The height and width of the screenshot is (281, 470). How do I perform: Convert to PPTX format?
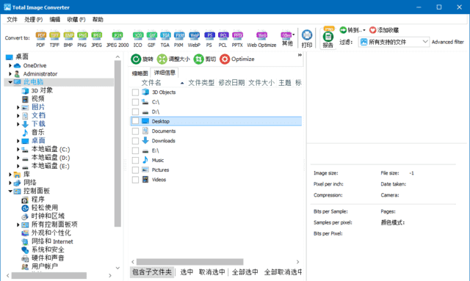click(x=237, y=39)
